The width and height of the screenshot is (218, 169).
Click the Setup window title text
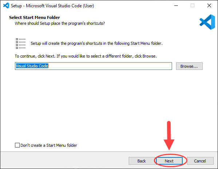[x=52, y=6]
